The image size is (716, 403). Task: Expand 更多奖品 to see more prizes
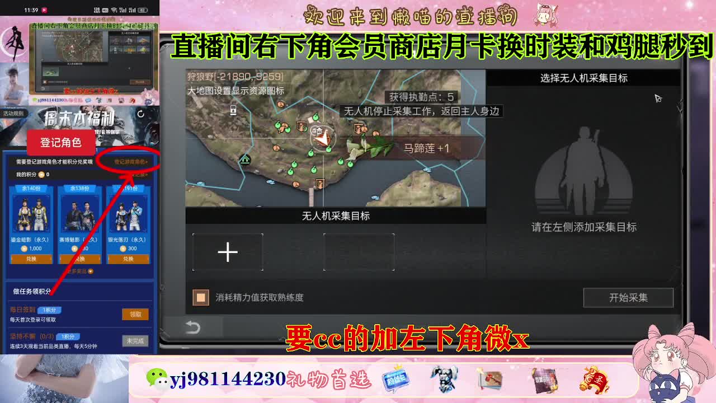click(x=81, y=270)
